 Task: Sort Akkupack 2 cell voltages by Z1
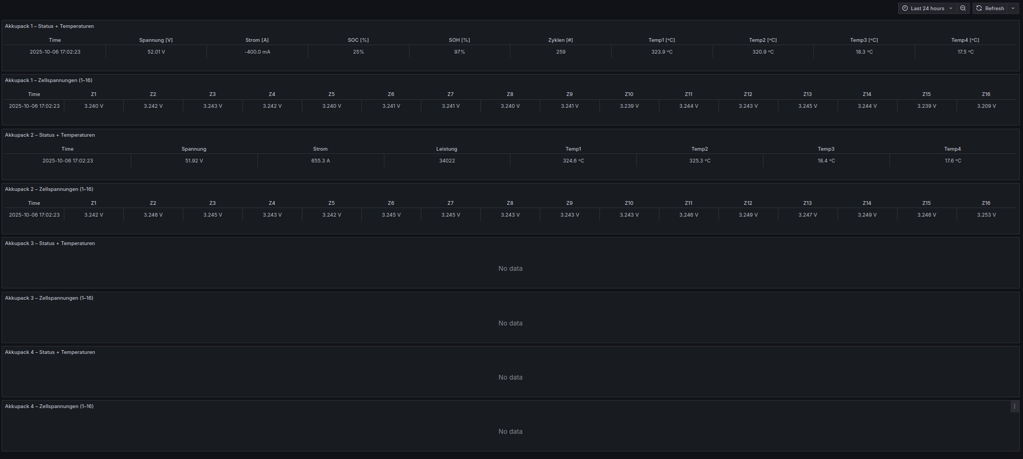[x=94, y=203]
